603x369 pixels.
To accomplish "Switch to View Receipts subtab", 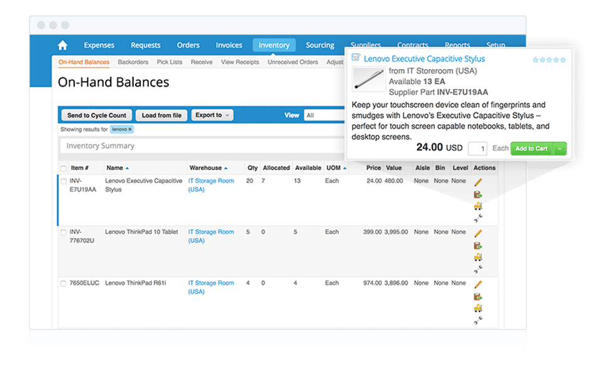I will 240,62.
